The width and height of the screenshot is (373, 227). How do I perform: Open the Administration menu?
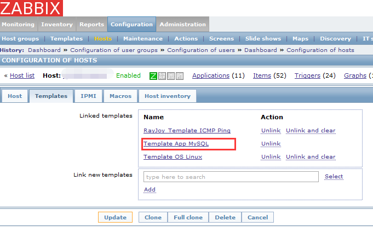[x=182, y=25]
